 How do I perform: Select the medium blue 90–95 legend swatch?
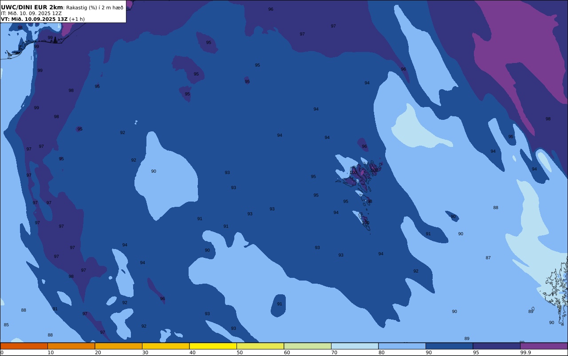point(449,346)
